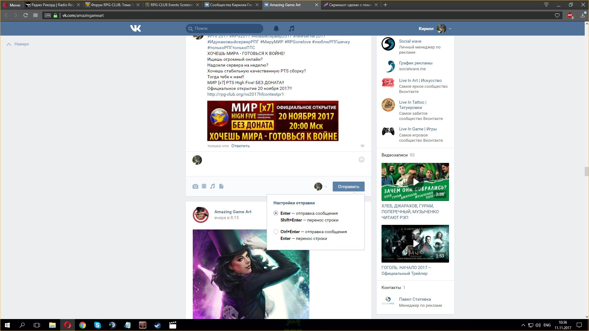Image resolution: width=589 pixels, height=331 pixels.
Task: Switch to the Скриншот сделан tab
Action: pos(351,5)
